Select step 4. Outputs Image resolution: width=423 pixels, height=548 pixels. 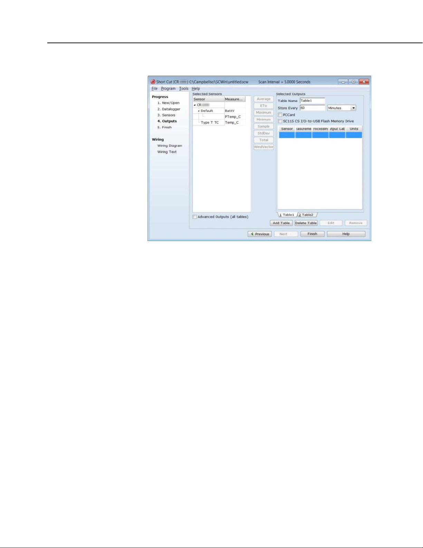pos(167,121)
